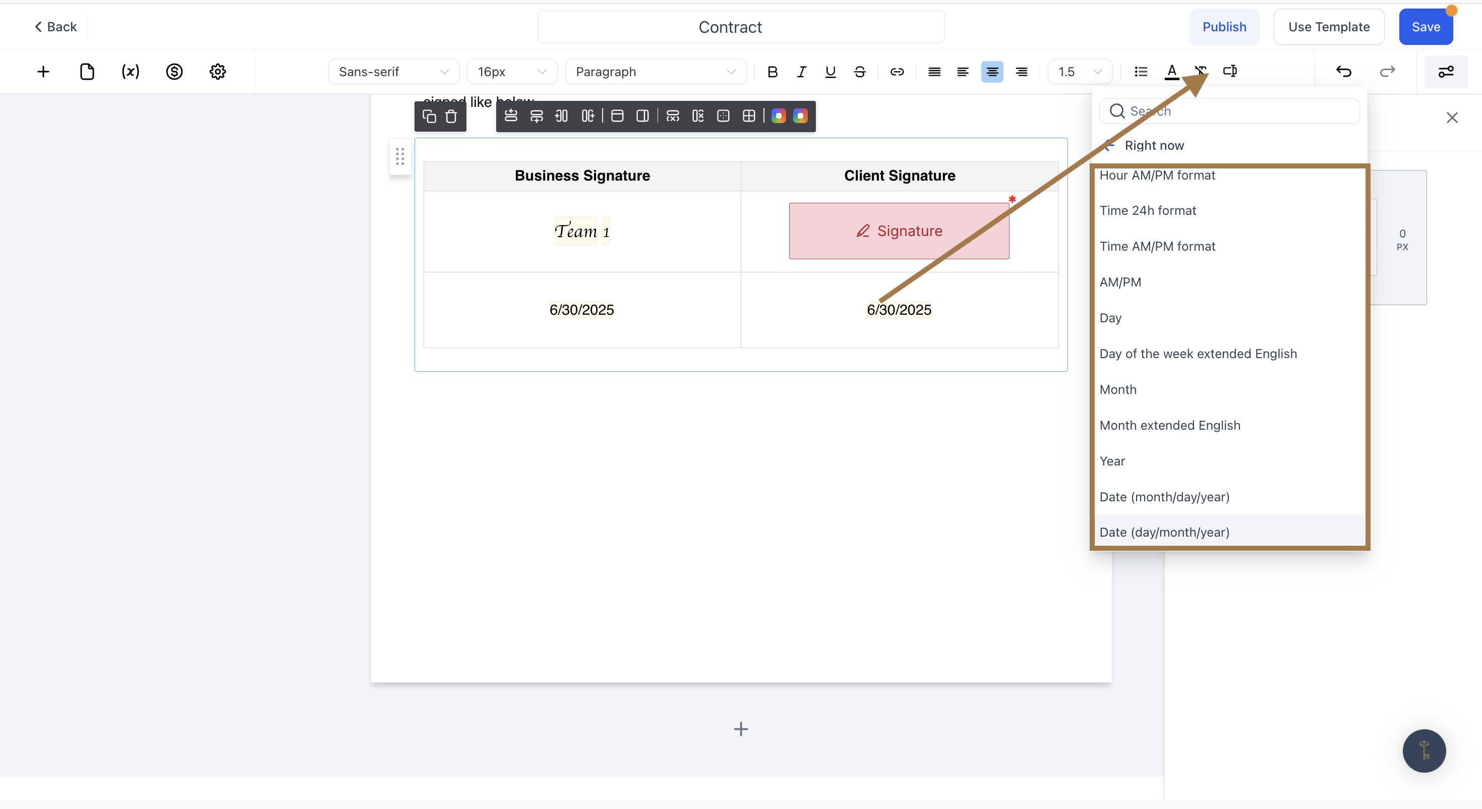
Task: Click the delete row icon
Action: pyautogui.click(x=673, y=116)
